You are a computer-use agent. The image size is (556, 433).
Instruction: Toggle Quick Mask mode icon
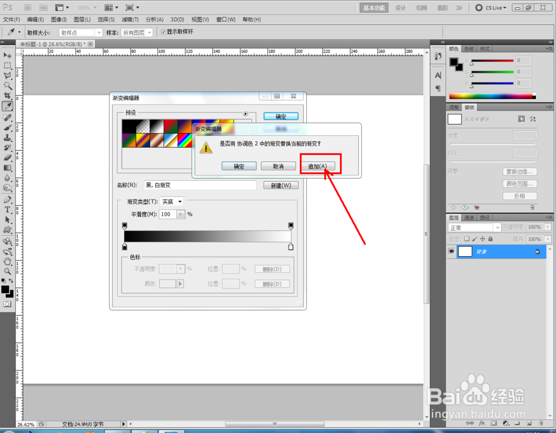pos(7,304)
